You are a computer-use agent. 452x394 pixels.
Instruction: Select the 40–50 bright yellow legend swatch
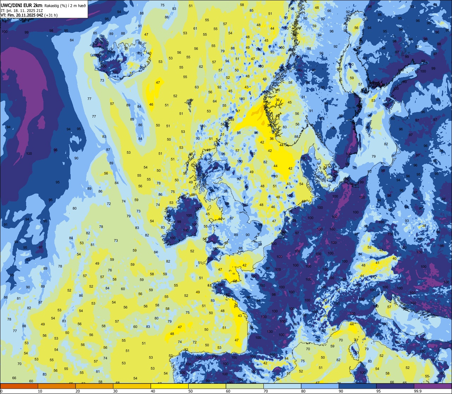[x=169, y=386]
